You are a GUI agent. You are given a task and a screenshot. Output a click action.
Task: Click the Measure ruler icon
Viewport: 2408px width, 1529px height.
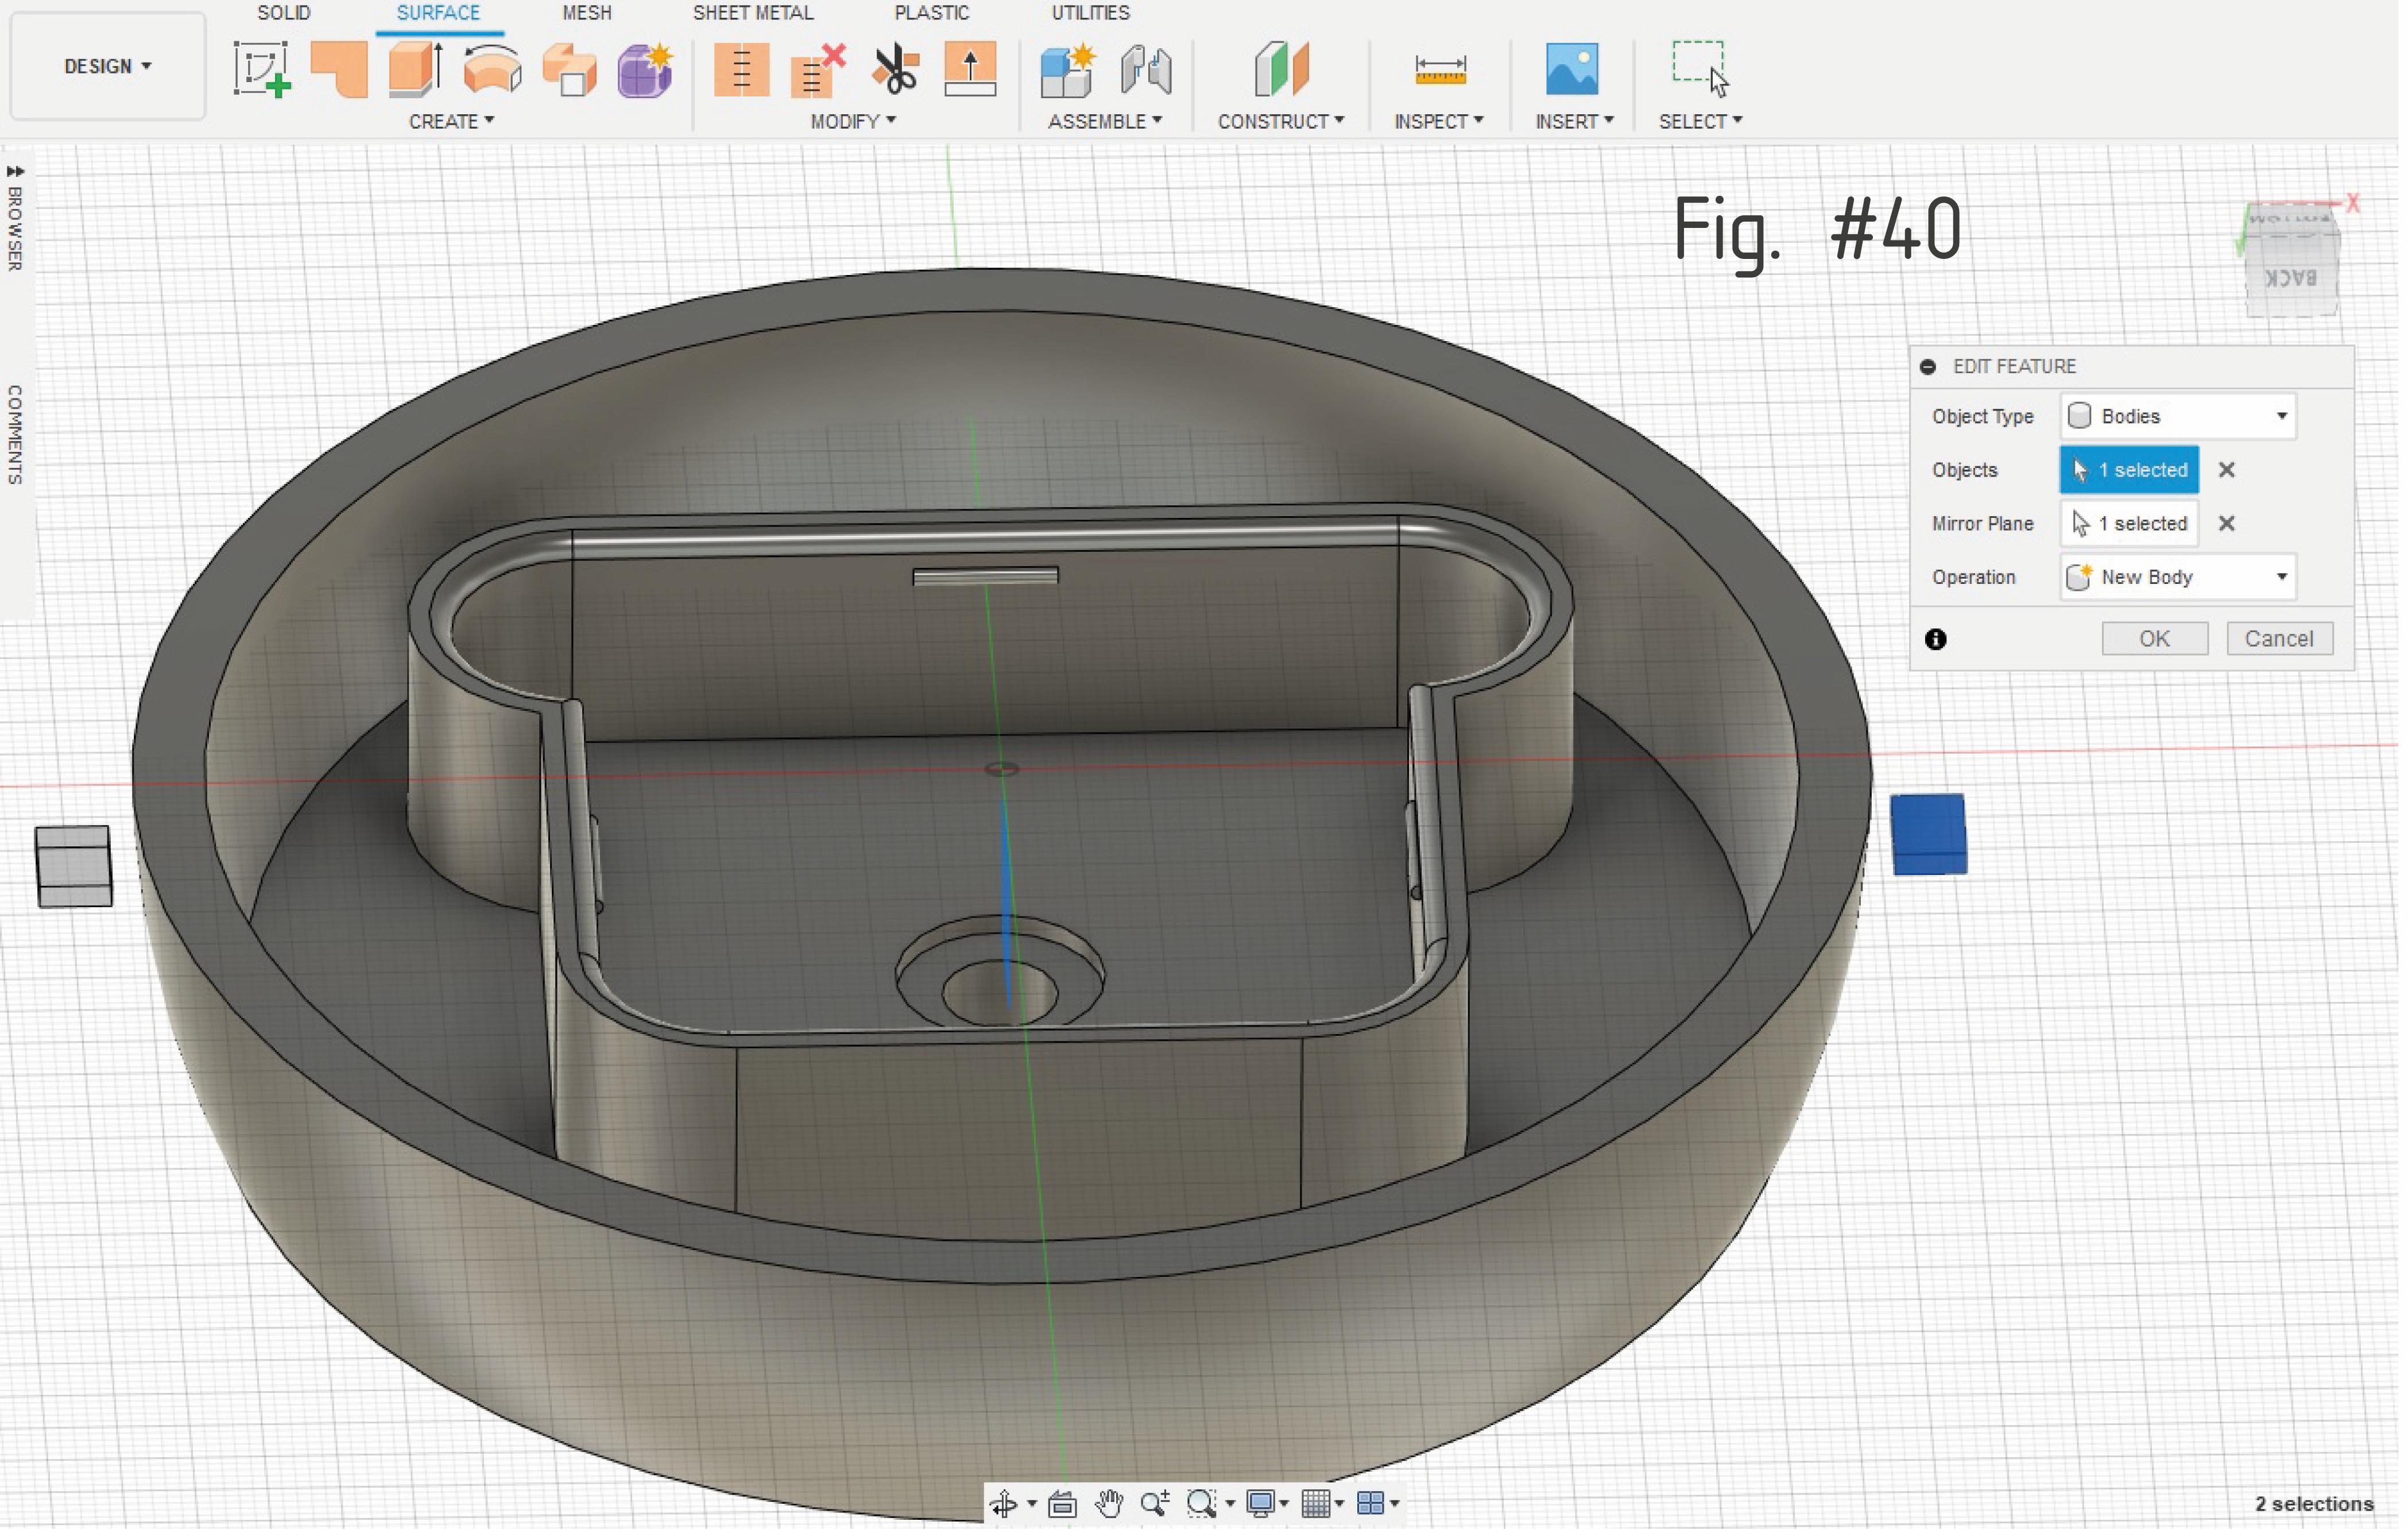click(x=1441, y=69)
